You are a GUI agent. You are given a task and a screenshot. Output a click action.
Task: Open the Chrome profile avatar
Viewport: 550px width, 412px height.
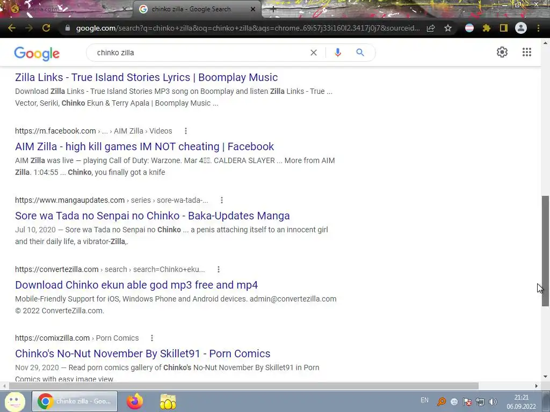[x=521, y=28]
